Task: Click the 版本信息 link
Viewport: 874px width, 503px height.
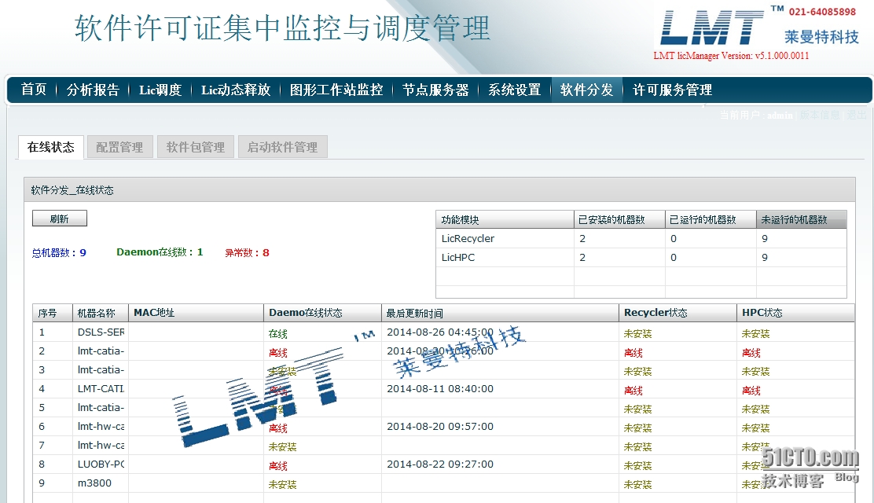Action: pyautogui.click(x=819, y=115)
